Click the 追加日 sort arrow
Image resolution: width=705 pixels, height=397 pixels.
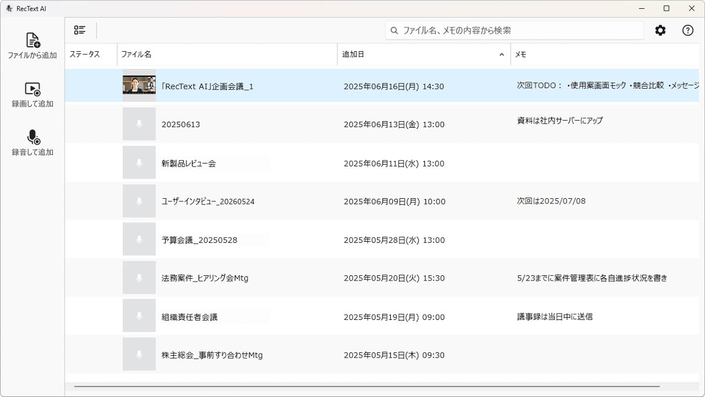501,54
